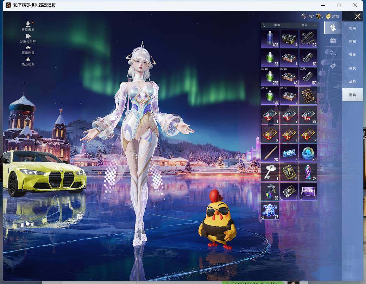The height and width of the screenshot is (284, 366).
Task: Select the DP-28 green paint can 130
Action: (270, 96)
